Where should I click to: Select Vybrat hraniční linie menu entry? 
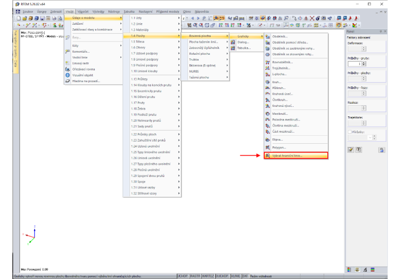296,155
